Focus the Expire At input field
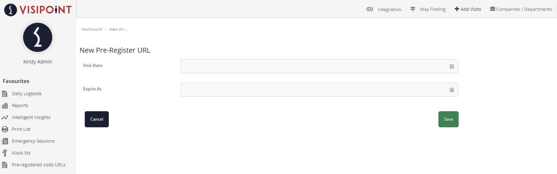 [319, 90]
